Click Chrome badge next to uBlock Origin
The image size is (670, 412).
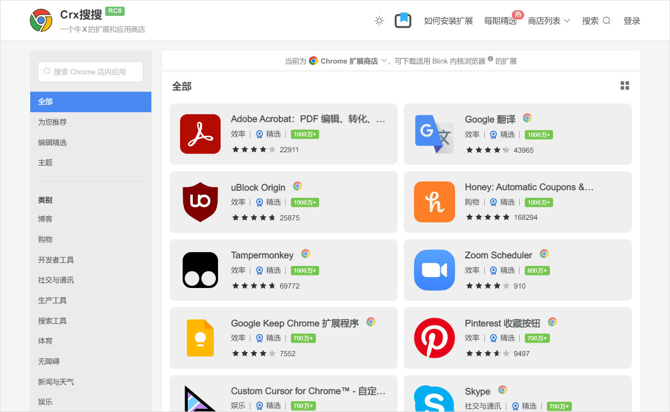tap(298, 186)
